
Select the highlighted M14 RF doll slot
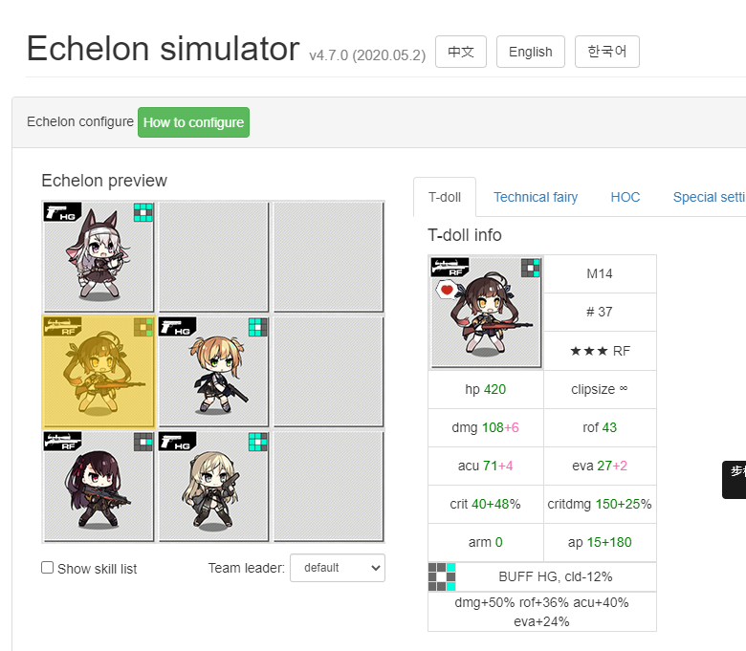pyautogui.click(x=99, y=372)
